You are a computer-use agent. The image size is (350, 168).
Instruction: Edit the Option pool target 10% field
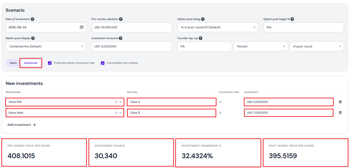click(303, 27)
